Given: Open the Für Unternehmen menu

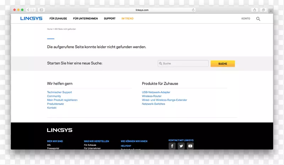Looking at the screenshot, I should click(x=85, y=18).
